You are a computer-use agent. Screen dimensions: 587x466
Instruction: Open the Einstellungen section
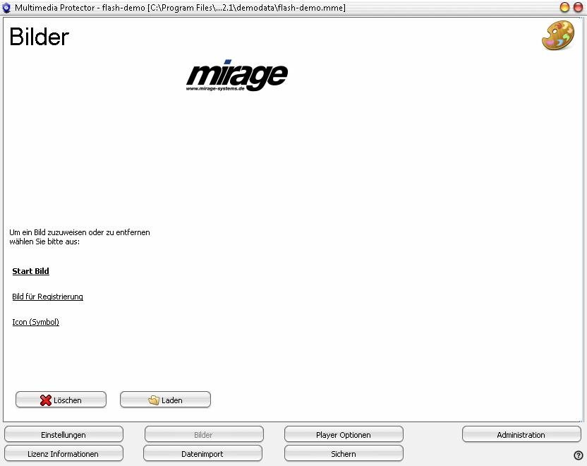coord(63,435)
